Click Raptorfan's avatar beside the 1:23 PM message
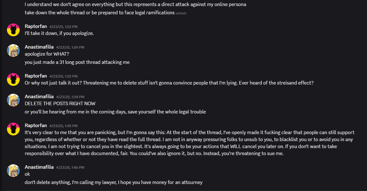Image resolution: width=367 pixels, height=191 pixels. pyautogui.click(x=13, y=30)
